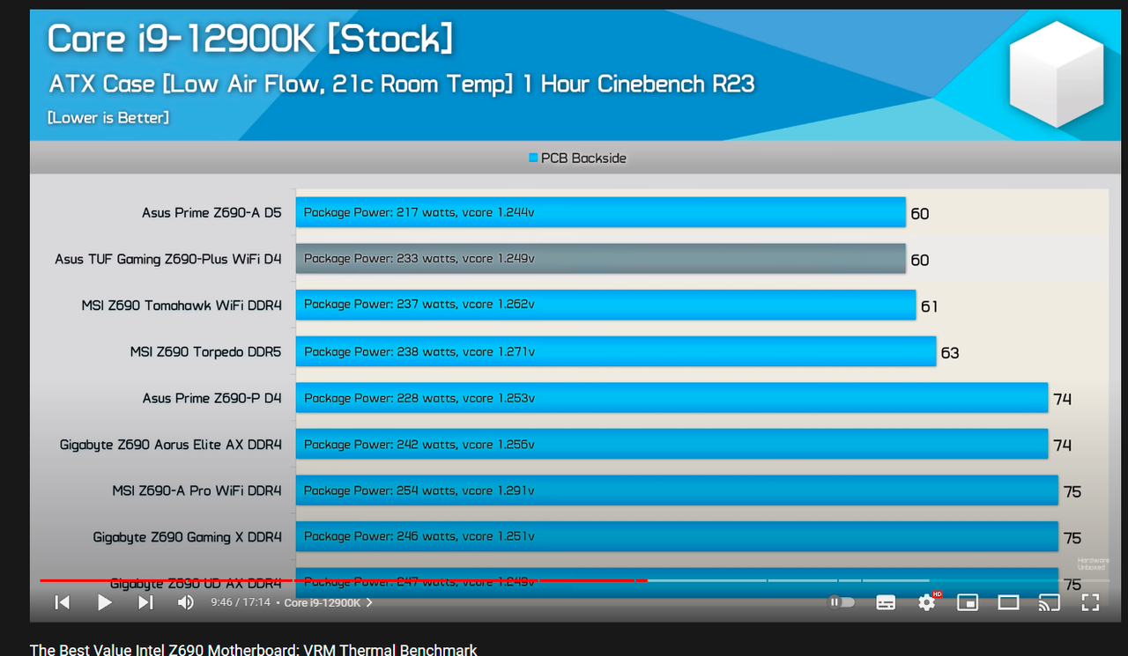
Task: Switch to miniplayer mode
Action: (x=968, y=602)
